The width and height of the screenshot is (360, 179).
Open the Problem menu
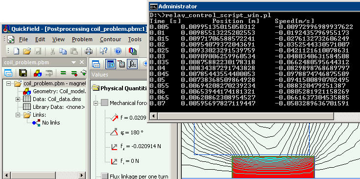click(82, 39)
